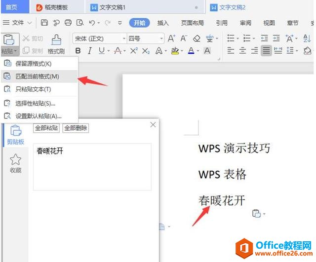The height and width of the screenshot is (262, 316).
Task: Select 匹配当前格式(M) paste option
Action: click(x=39, y=76)
